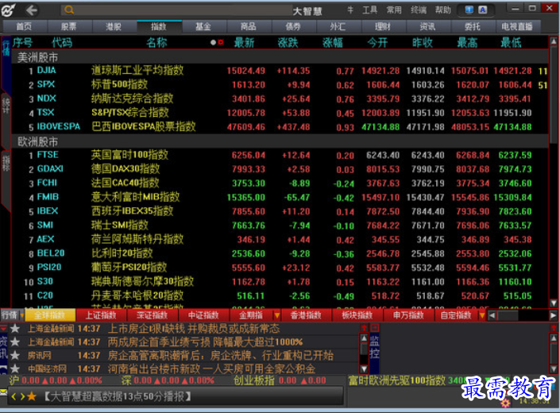Click the white dot marker beside 名称
Screen dimensions: 560x413
(213, 42)
